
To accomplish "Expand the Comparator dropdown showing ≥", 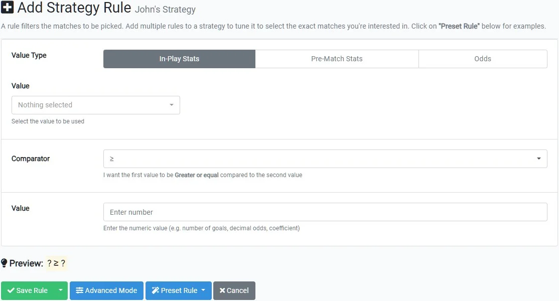I will (x=325, y=159).
